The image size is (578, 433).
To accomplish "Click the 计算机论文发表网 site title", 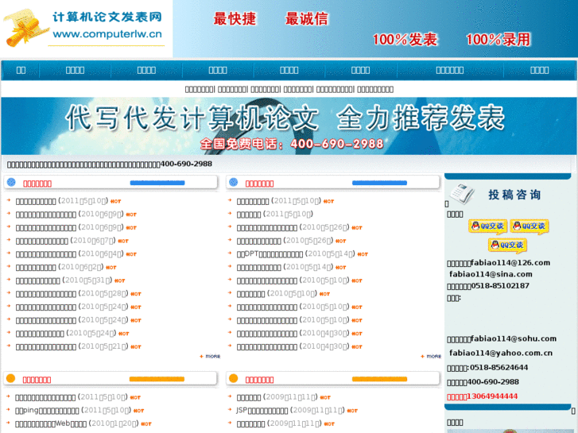I will [107, 17].
